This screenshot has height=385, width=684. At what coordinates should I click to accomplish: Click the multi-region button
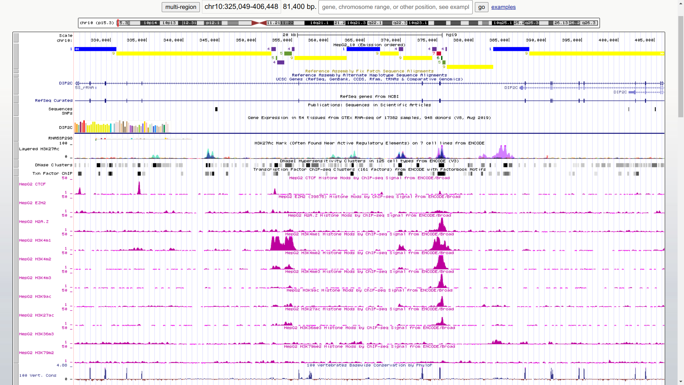point(181,7)
